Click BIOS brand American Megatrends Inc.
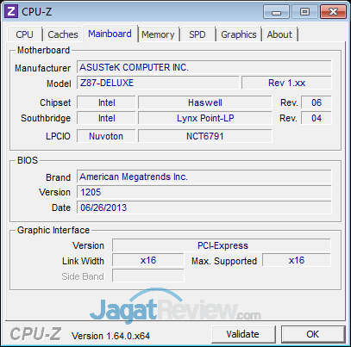 click(x=204, y=177)
